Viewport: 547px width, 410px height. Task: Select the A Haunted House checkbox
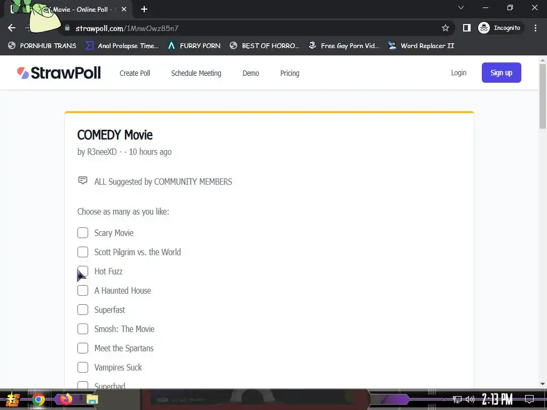coord(83,290)
